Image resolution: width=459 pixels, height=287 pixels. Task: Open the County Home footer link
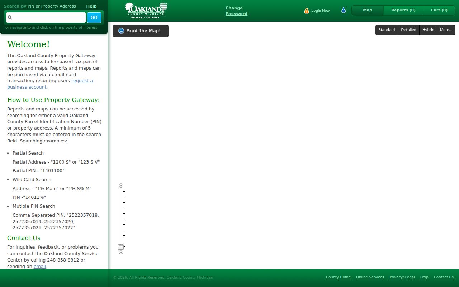point(338,277)
